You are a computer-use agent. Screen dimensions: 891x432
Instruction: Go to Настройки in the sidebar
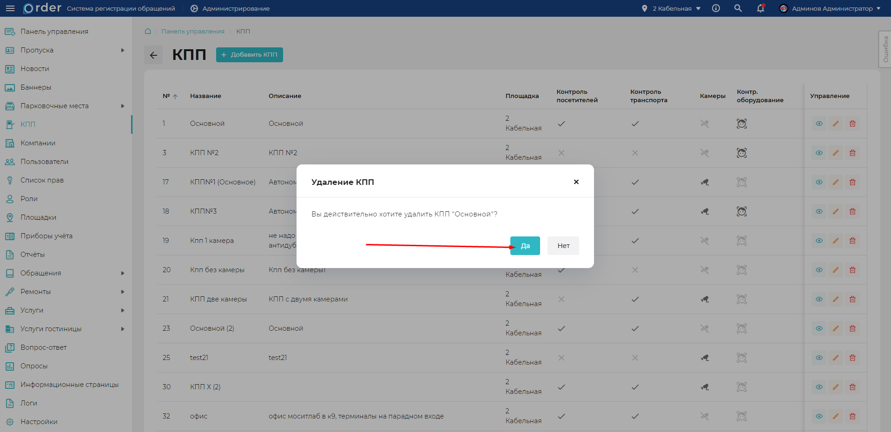coord(39,422)
